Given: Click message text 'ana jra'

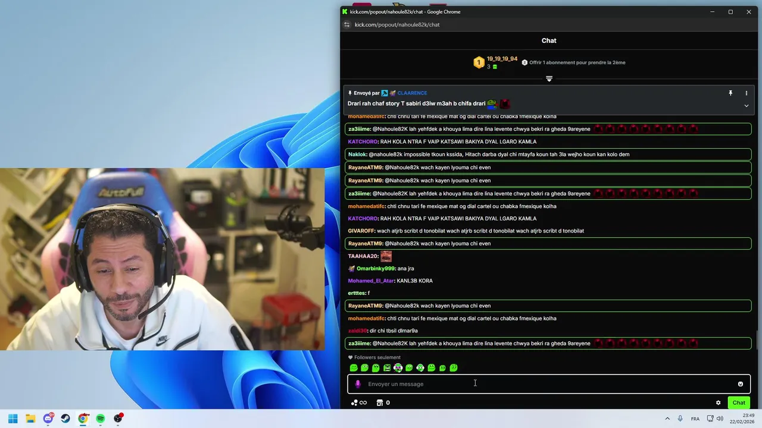Looking at the screenshot, I should [x=405, y=269].
